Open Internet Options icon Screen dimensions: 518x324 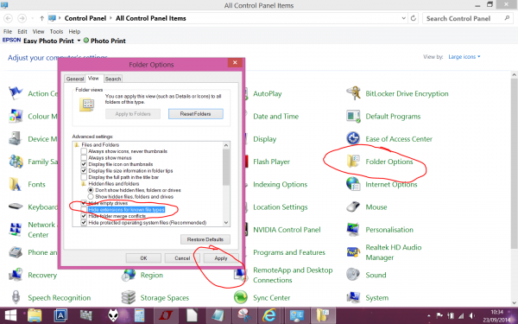pos(353,184)
